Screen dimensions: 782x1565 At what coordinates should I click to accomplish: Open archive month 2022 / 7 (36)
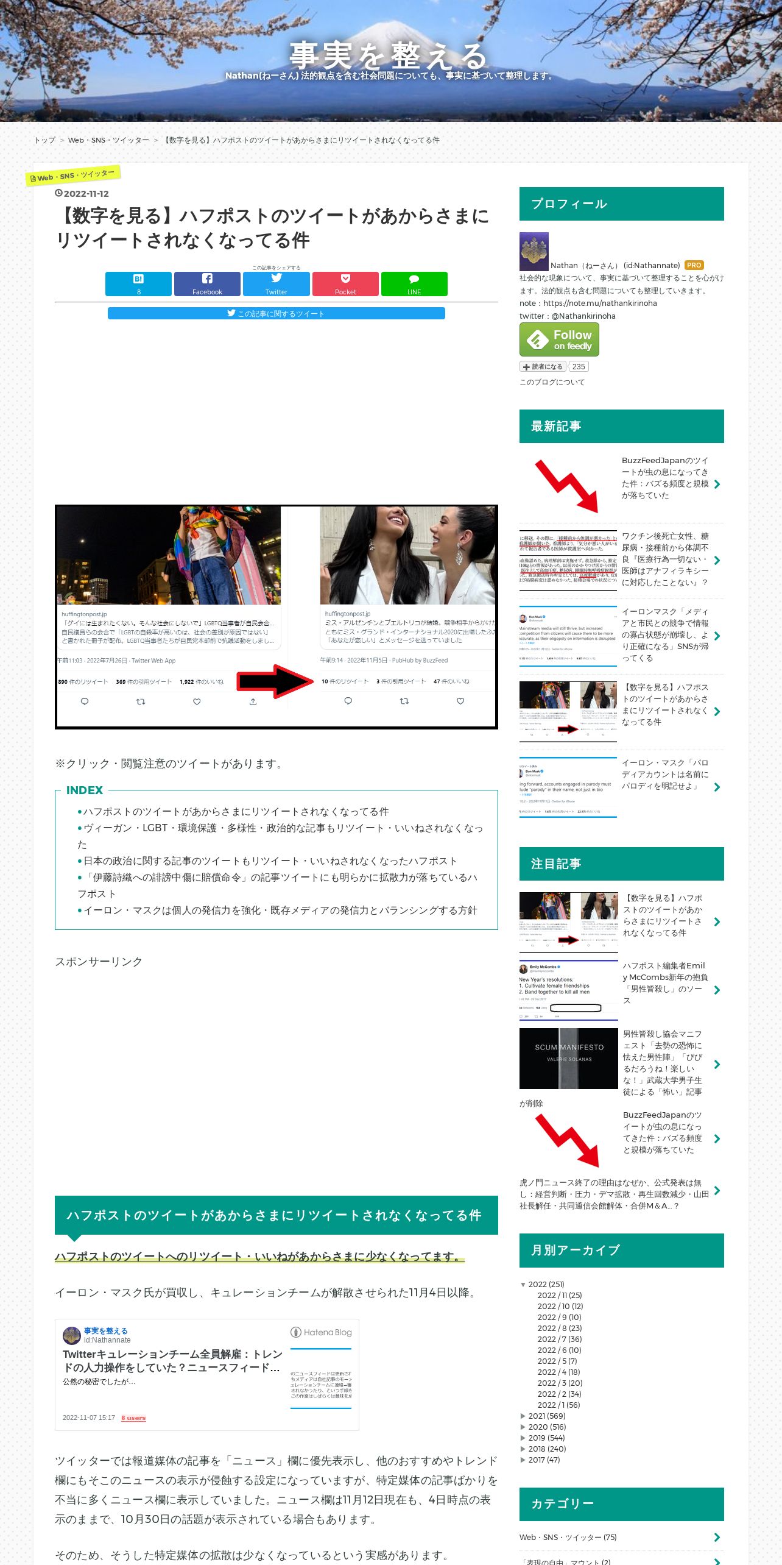click(560, 1340)
